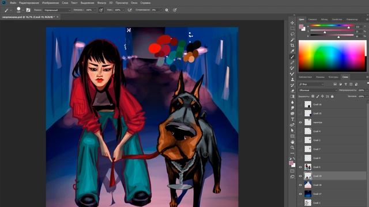Swap foreground and background colors

coord(294,159)
